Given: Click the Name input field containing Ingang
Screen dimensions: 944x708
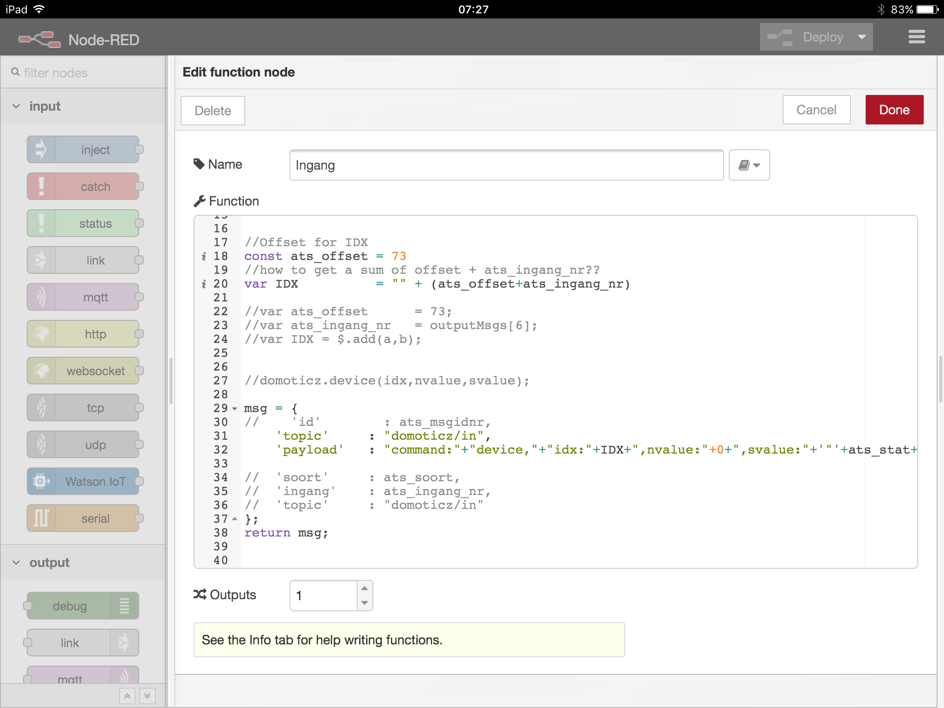Looking at the screenshot, I should (507, 165).
